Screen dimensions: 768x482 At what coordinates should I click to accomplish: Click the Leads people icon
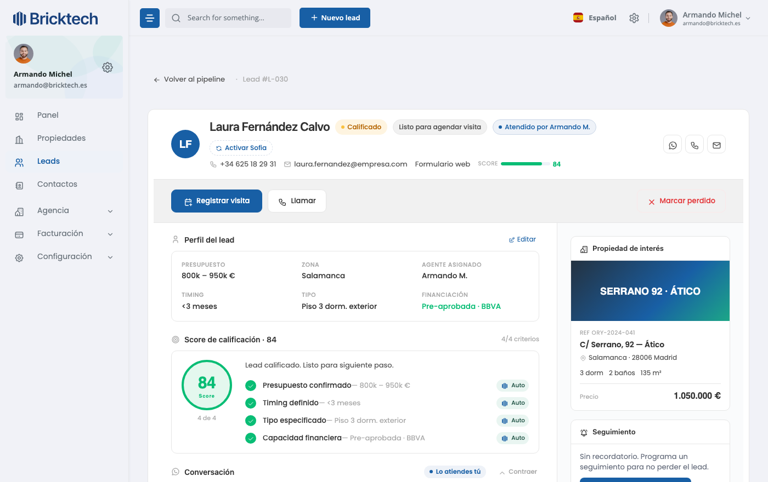pyautogui.click(x=19, y=162)
